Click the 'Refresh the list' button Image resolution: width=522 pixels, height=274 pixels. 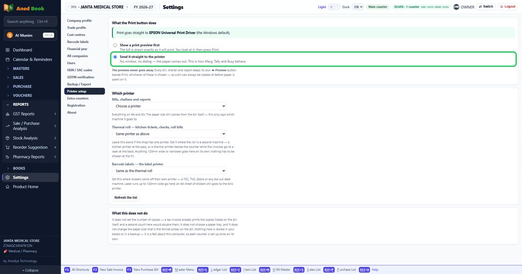[x=126, y=198]
